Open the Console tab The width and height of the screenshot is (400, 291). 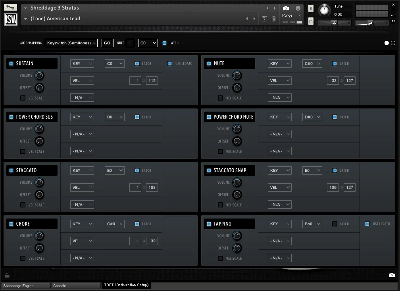pos(76,285)
